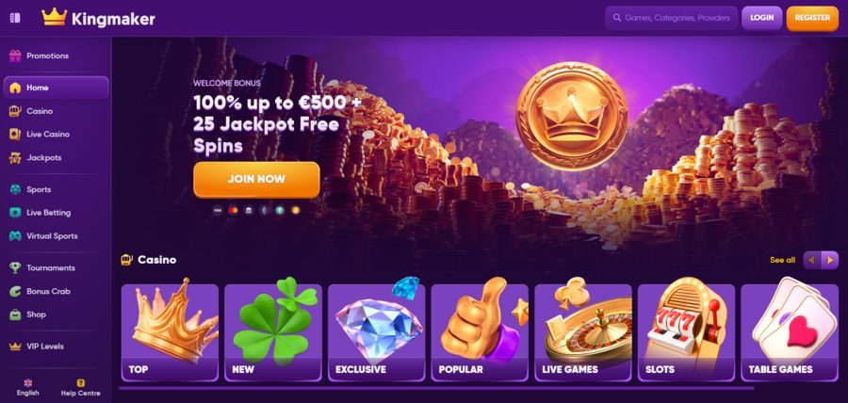Click the Shop bag icon
The height and width of the screenshot is (403, 848).
[x=15, y=314]
